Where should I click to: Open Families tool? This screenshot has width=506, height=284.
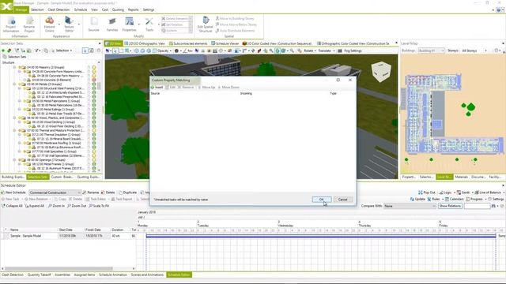[x=112, y=24]
